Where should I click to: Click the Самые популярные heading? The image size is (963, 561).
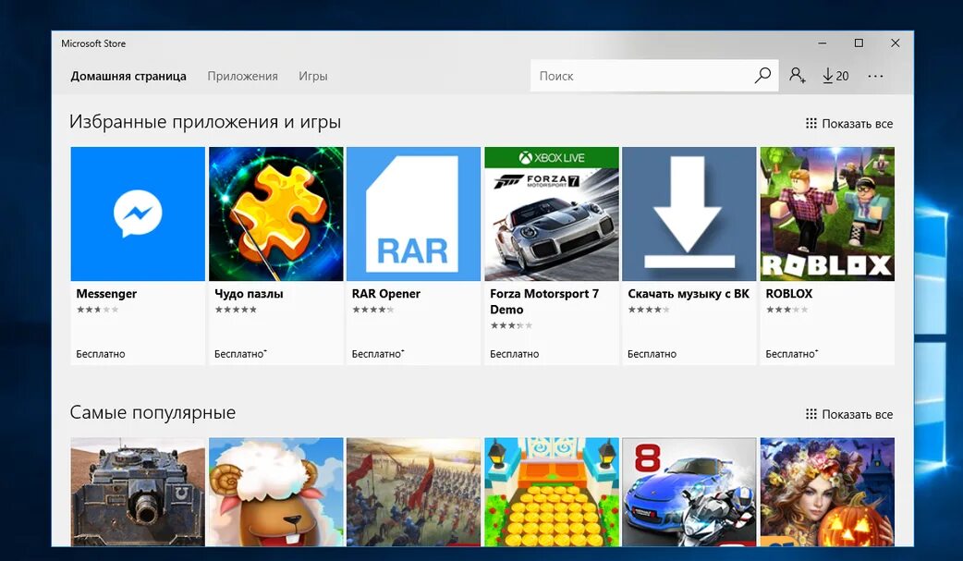(x=152, y=412)
